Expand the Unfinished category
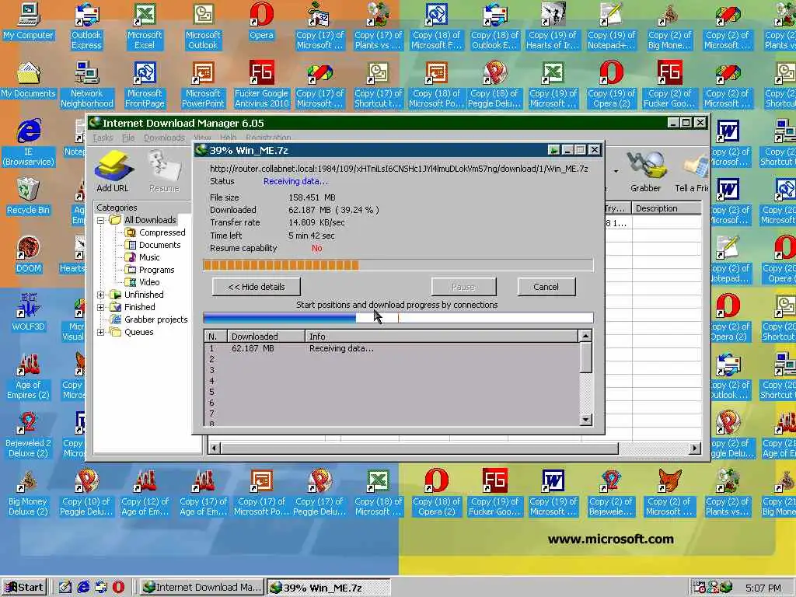 click(x=100, y=295)
